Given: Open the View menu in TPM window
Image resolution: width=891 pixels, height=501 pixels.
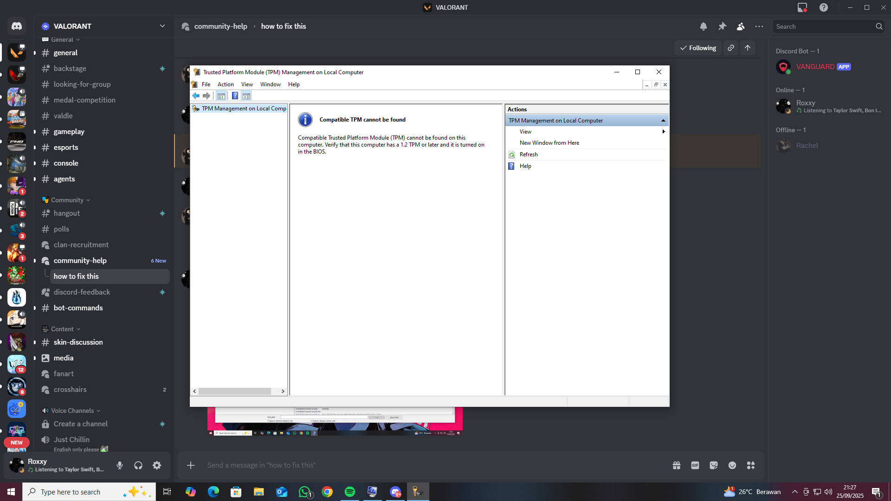Looking at the screenshot, I should [247, 84].
